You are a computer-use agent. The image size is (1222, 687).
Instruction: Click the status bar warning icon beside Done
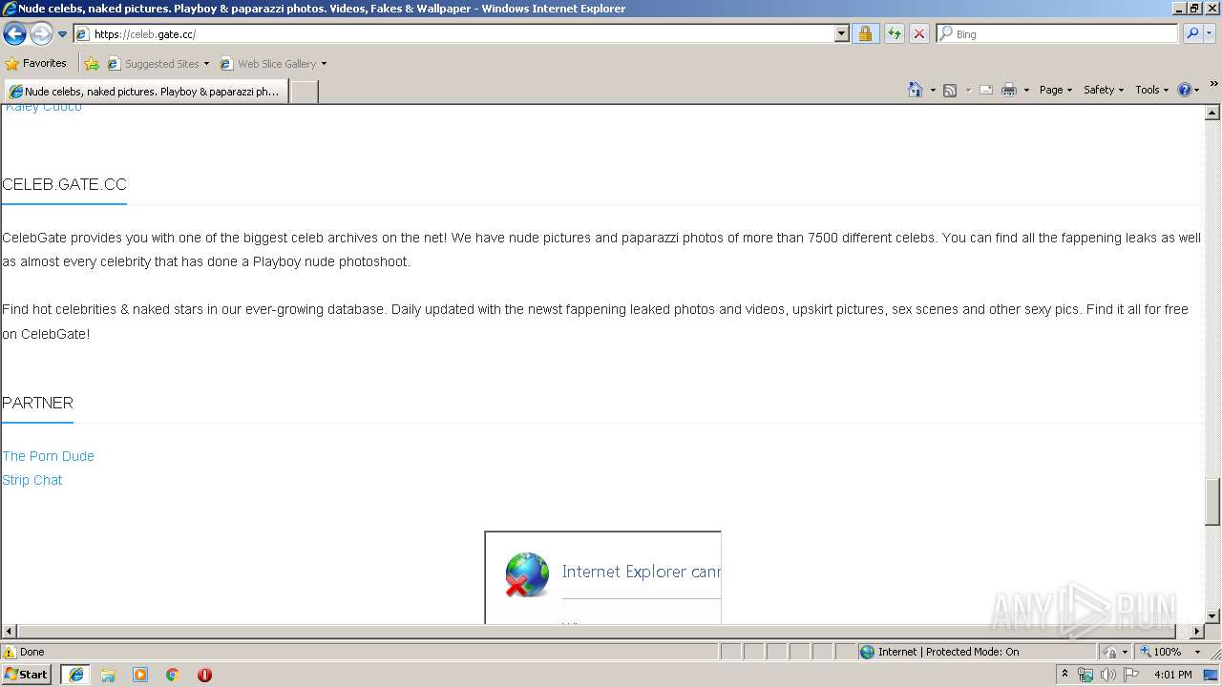coord(10,652)
